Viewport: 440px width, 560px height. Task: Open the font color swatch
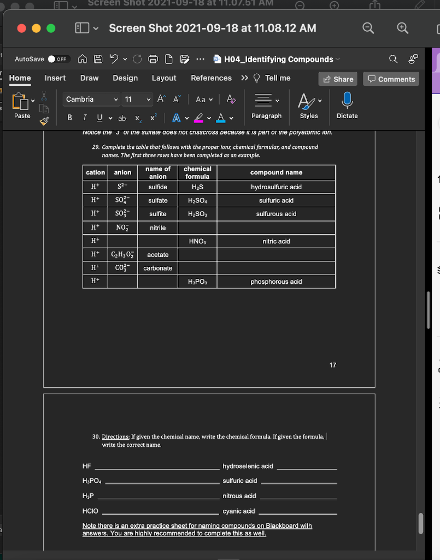pos(220,118)
